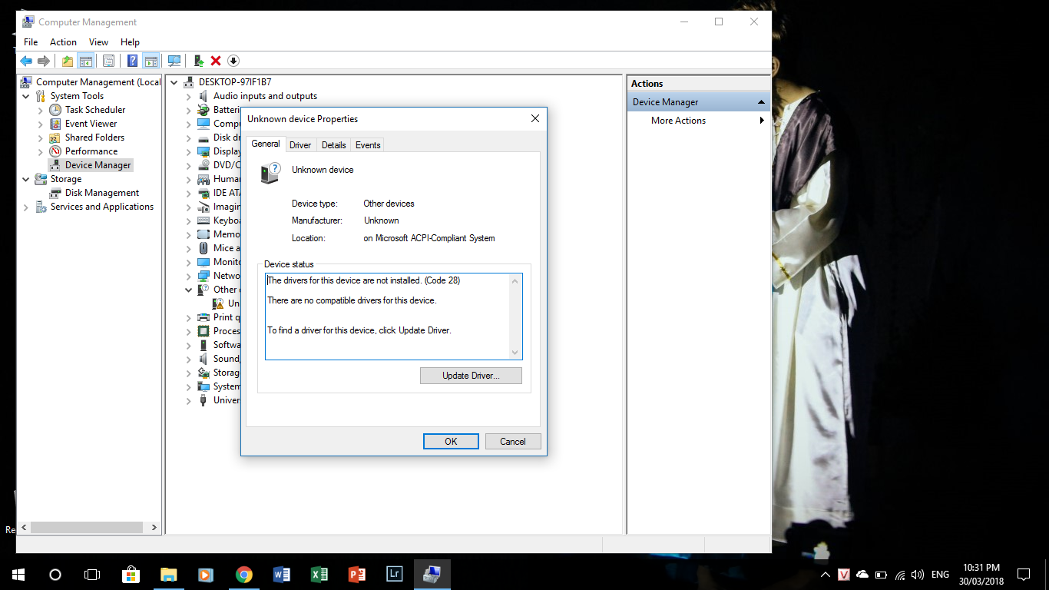Open Chrome from the taskbar
The image size is (1049, 590).
(244, 574)
